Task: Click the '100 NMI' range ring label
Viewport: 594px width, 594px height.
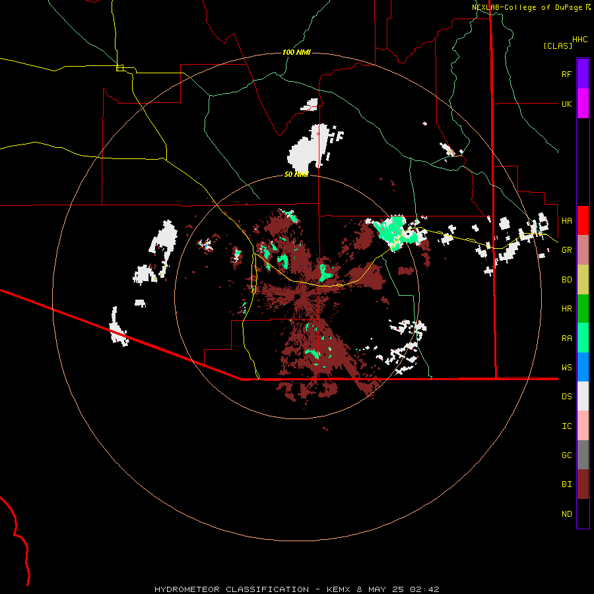Action: [x=296, y=52]
